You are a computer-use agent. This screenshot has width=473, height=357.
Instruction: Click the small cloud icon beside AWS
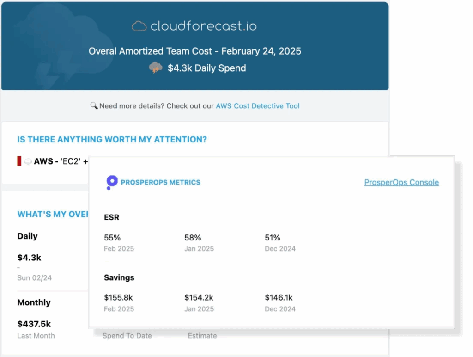(28, 161)
